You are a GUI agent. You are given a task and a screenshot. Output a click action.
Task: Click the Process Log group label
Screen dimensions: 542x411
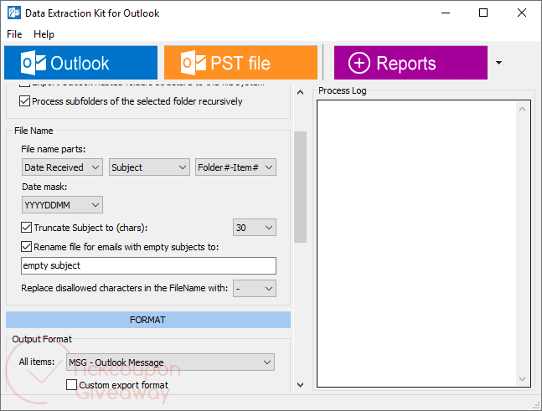343,90
